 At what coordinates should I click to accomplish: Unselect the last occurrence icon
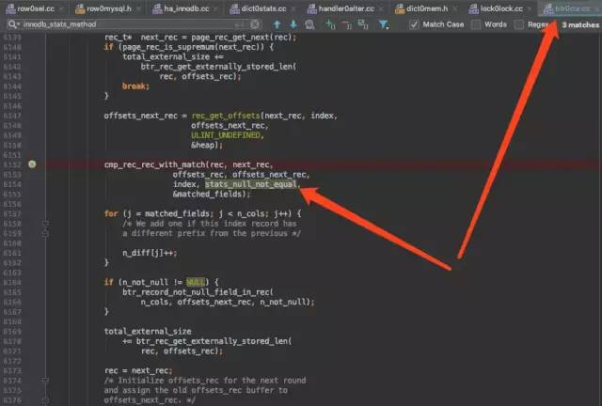(346, 24)
